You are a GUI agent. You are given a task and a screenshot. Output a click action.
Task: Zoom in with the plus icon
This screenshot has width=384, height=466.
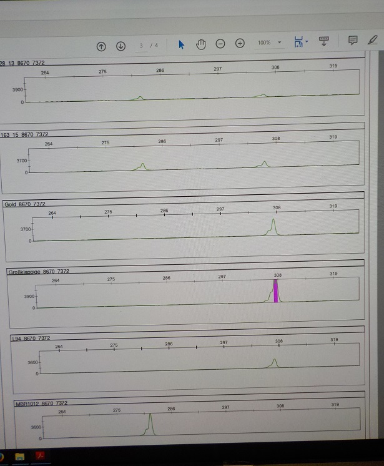(240, 43)
